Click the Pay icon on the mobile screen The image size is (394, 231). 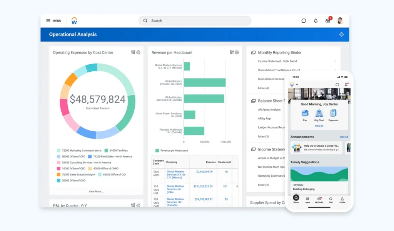(305, 114)
